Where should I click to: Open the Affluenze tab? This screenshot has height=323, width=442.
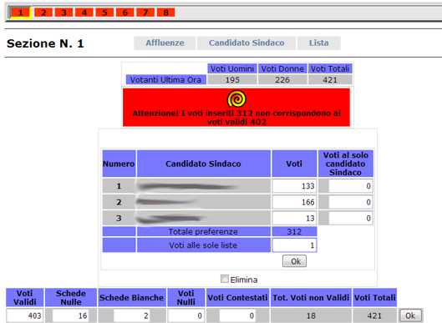165,43
